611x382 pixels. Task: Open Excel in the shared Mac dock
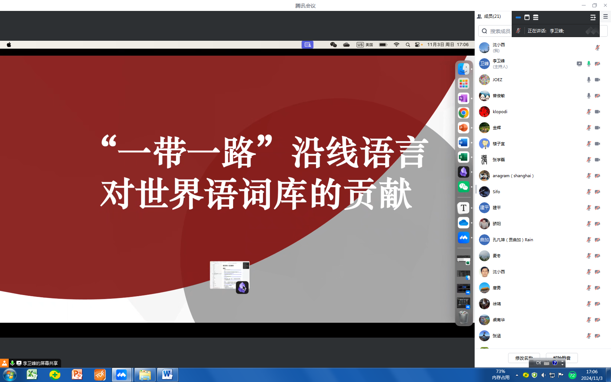[463, 157]
